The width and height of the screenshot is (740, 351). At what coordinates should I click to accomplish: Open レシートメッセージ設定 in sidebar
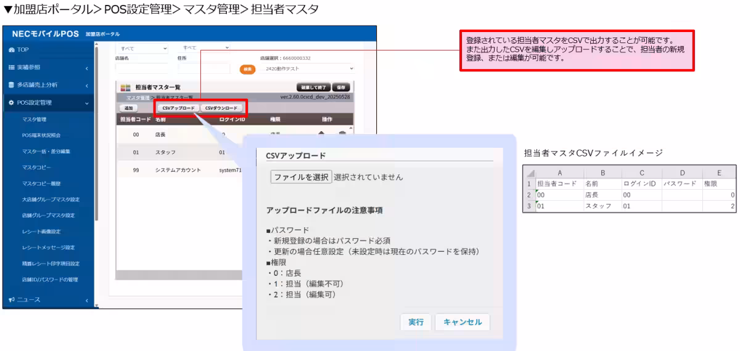[x=48, y=248]
